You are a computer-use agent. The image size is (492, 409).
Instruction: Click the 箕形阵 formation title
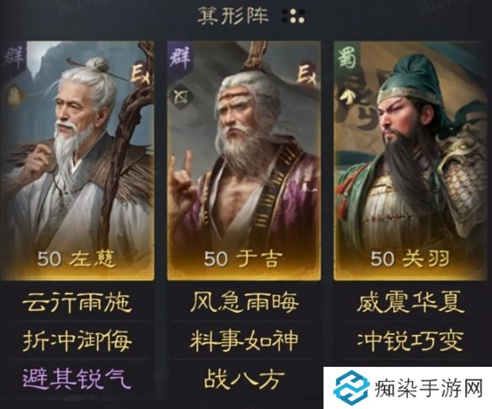coord(233,16)
